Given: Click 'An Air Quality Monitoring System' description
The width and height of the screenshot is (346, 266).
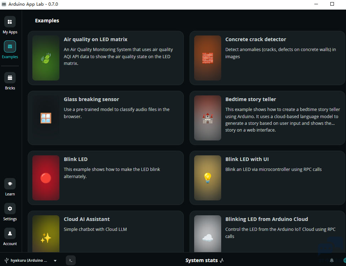Looking at the screenshot, I should click(x=118, y=56).
